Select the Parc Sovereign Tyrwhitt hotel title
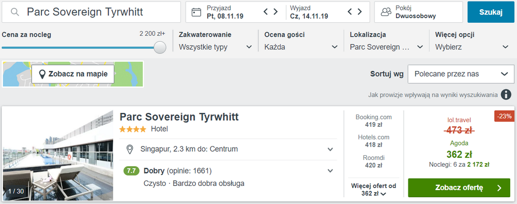The width and height of the screenshot is (517, 204). coord(179,117)
